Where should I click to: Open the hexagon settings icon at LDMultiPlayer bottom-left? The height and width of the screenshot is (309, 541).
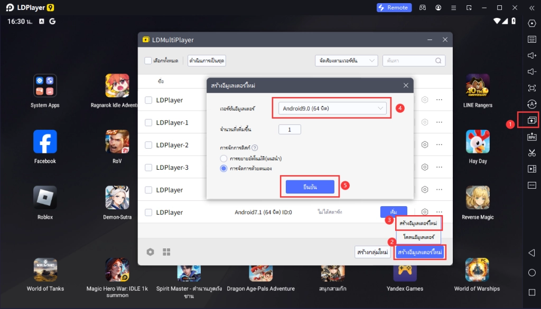(150, 252)
